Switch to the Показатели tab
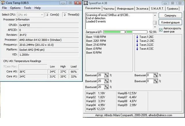 [93, 8]
